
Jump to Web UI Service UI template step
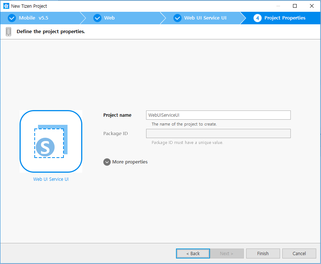click(205, 18)
